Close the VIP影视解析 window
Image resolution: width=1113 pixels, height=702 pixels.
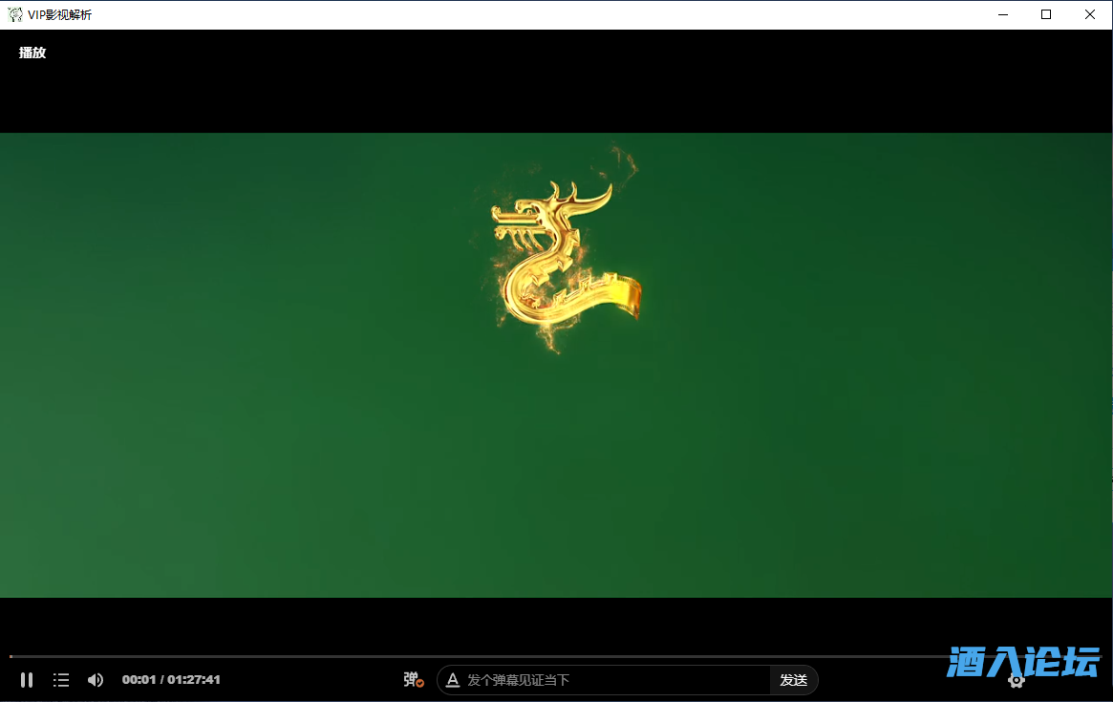click(x=1090, y=14)
